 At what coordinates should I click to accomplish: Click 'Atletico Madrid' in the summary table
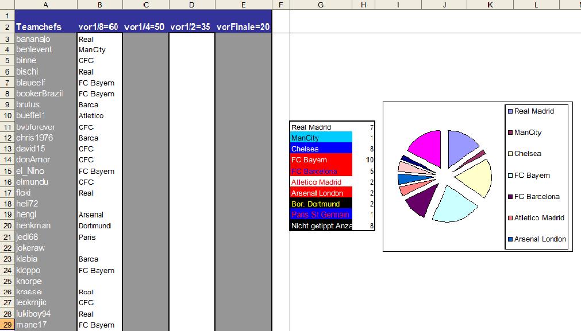pyautogui.click(x=321, y=182)
